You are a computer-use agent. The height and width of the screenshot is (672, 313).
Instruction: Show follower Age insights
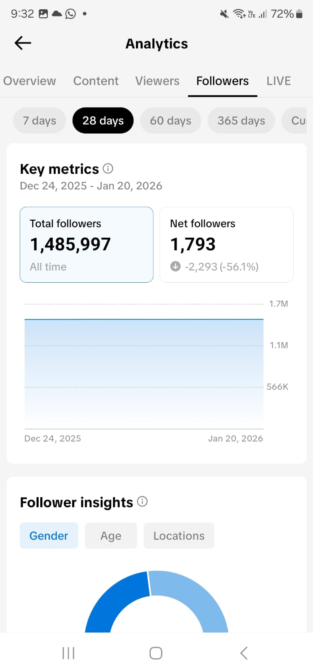111,535
